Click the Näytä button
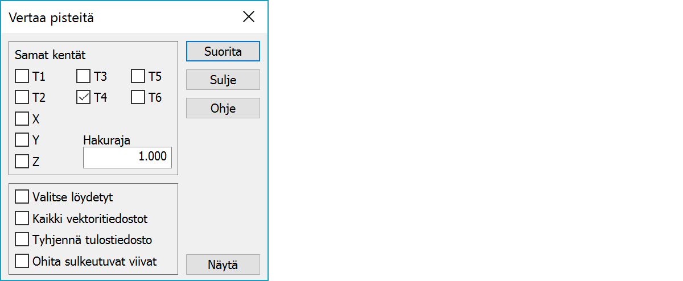Image resolution: width=683 pixels, height=281 pixels. [223, 265]
